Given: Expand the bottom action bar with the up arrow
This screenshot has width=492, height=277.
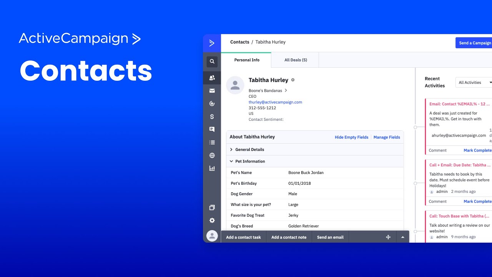Looking at the screenshot, I should pyautogui.click(x=403, y=237).
